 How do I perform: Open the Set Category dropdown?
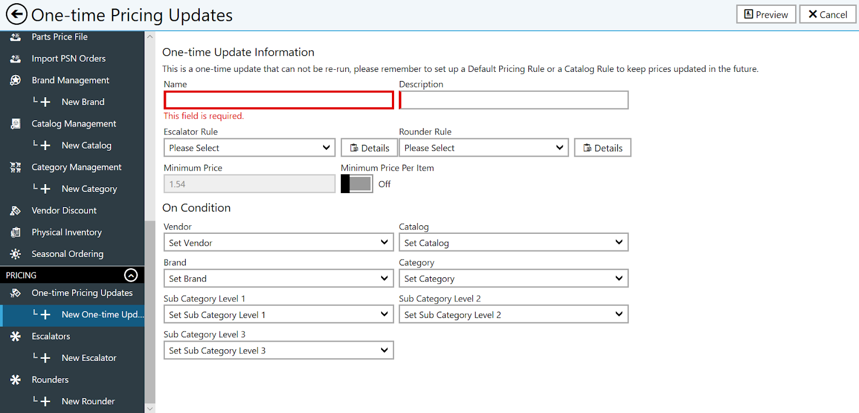(x=513, y=278)
